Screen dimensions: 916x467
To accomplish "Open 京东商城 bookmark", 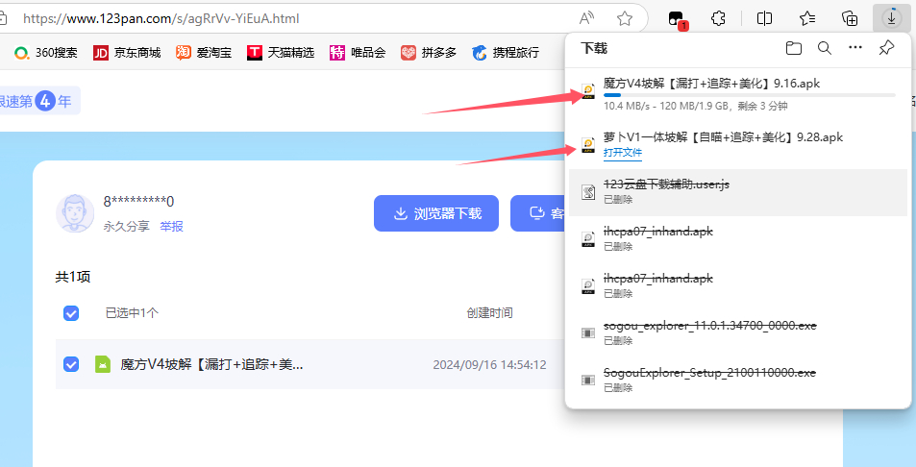I will pos(127,53).
